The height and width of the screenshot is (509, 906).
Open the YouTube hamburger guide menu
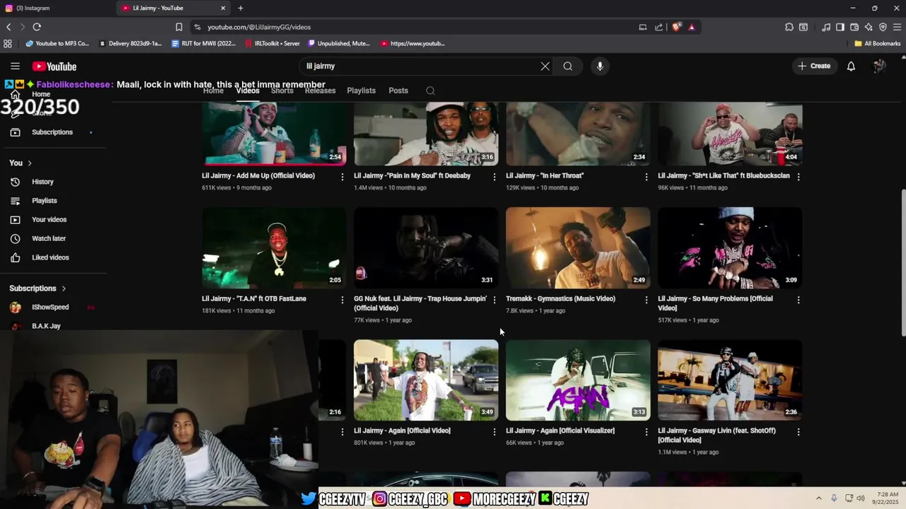point(15,66)
